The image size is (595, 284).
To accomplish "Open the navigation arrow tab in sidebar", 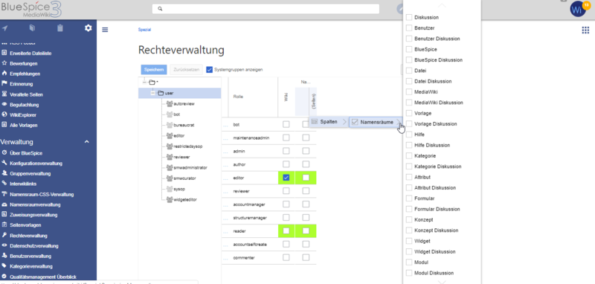I will click(x=4, y=28).
